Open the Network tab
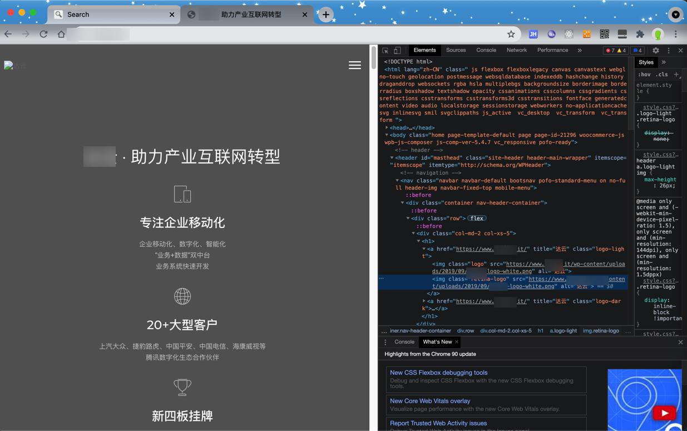This screenshot has height=431, width=687. [516, 50]
